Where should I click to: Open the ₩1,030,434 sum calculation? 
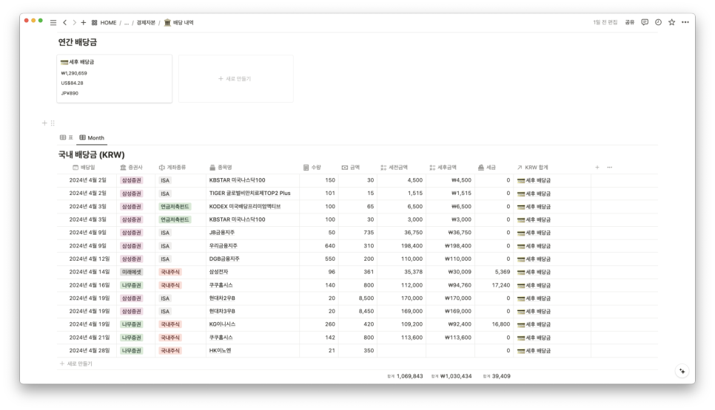click(x=452, y=376)
